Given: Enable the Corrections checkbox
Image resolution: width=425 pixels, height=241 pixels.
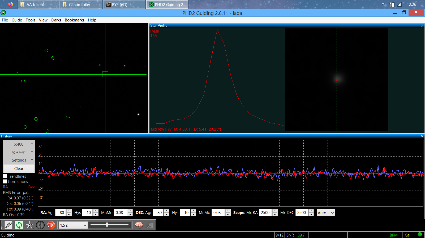Looking at the screenshot, I should coord(5,181).
